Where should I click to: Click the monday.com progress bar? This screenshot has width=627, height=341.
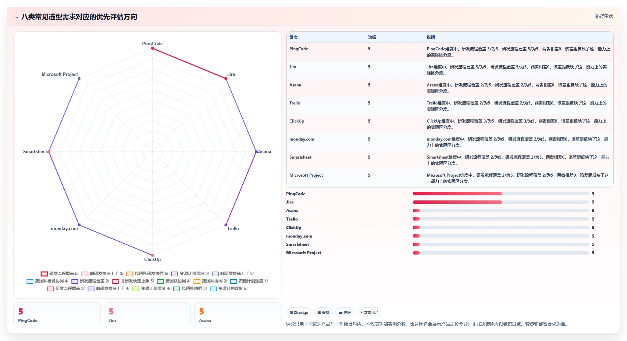pyautogui.click(x=501, y=236)
